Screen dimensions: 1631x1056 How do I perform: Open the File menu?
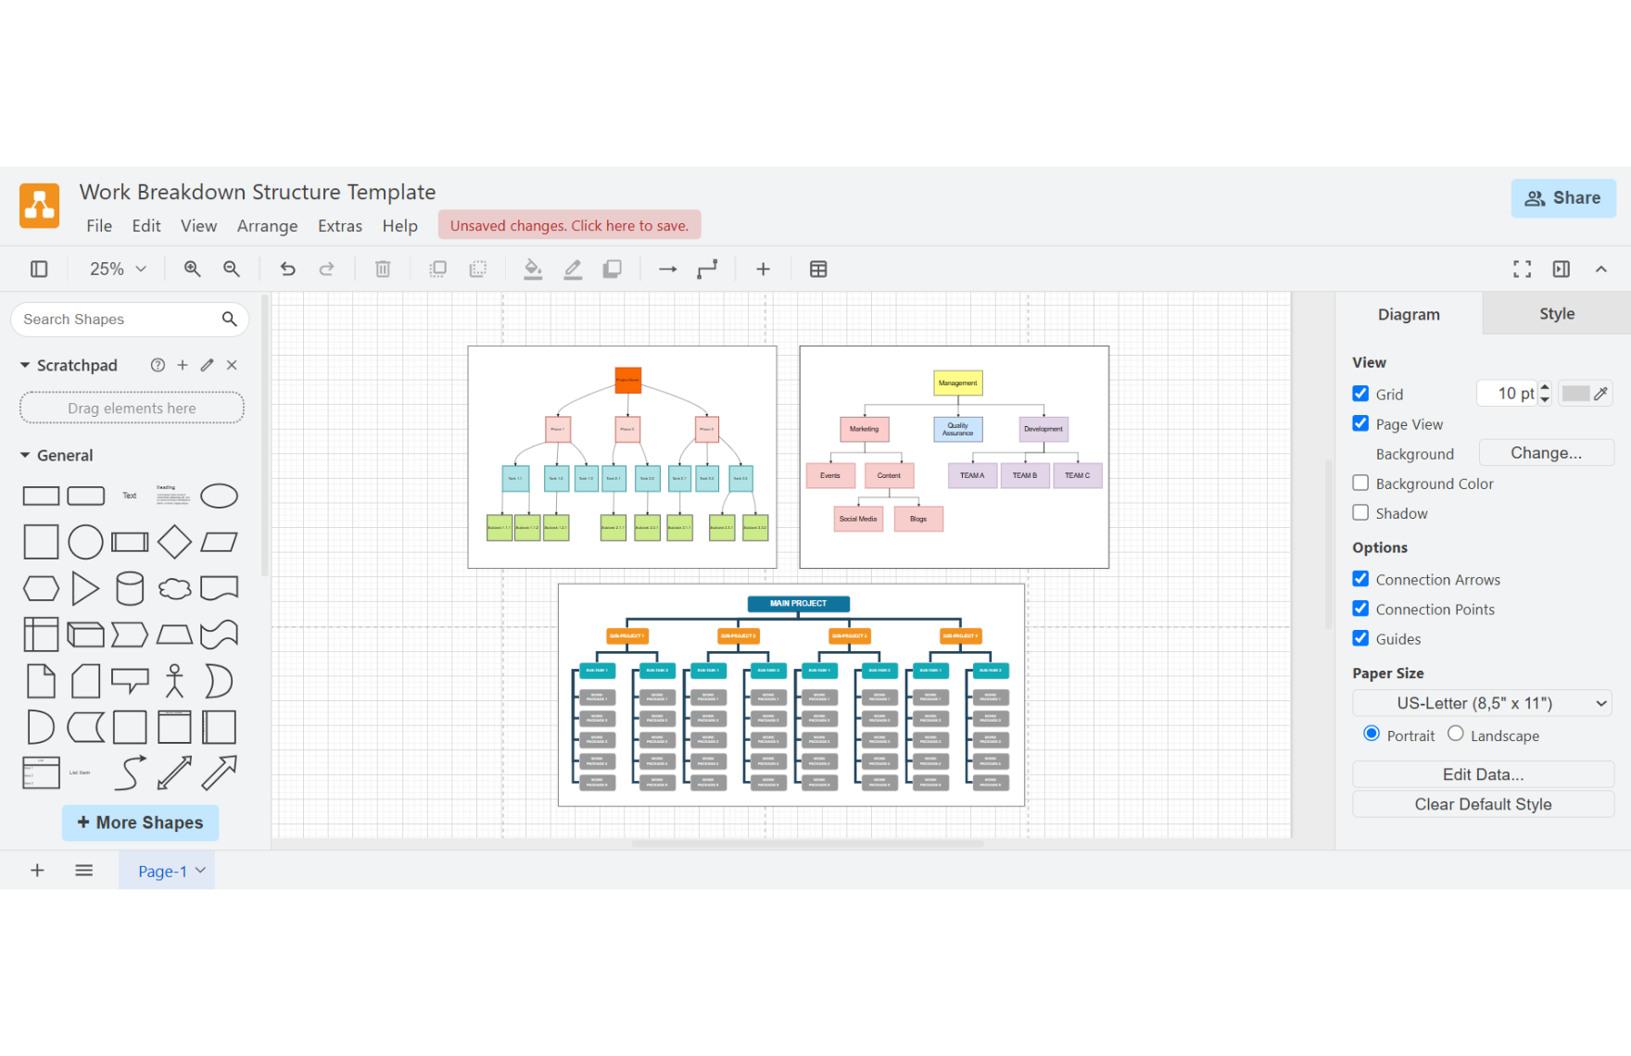[99, 226]
